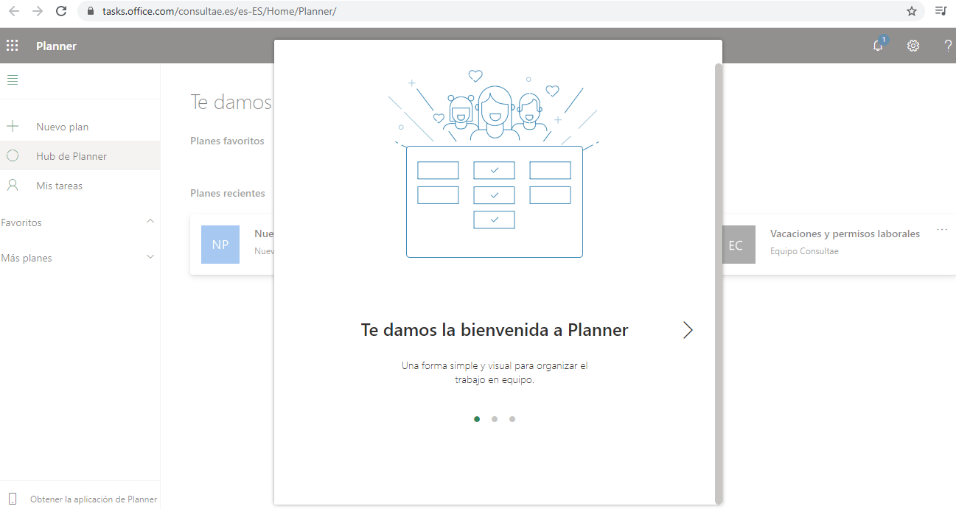Reload the page
The width and height of the screenshot is (956, 509).
point(61,11)
